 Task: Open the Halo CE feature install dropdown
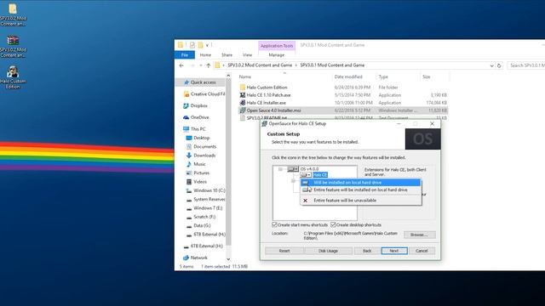[x=306, y=175]
